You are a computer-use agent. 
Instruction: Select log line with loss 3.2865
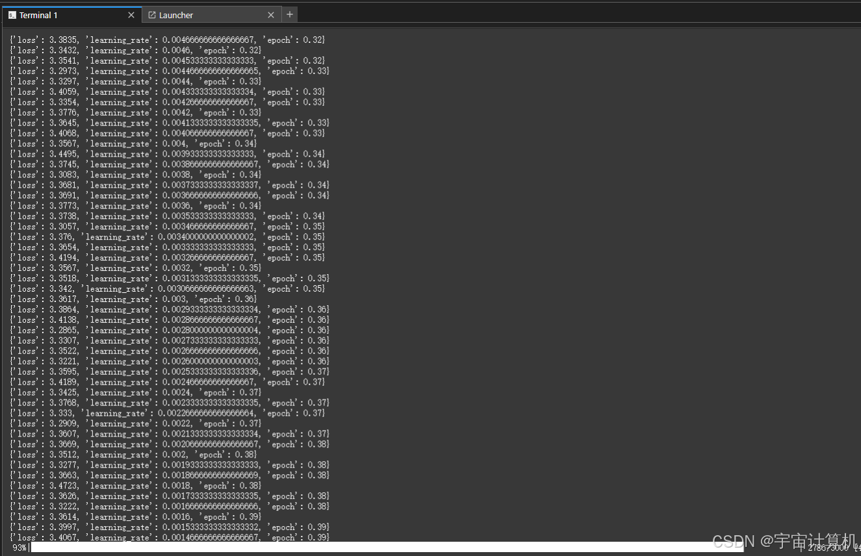point(170,331)
